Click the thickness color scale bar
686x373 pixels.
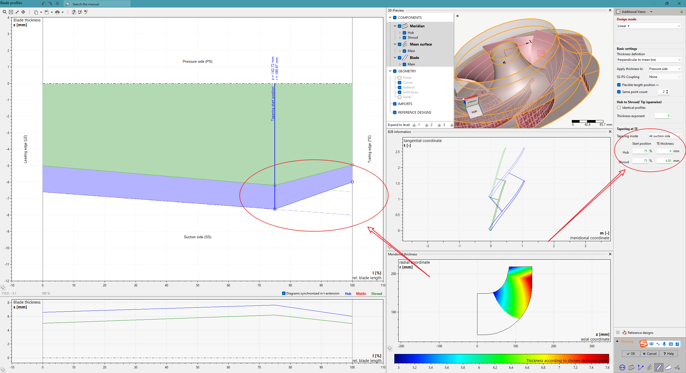(x=501, y=359)
